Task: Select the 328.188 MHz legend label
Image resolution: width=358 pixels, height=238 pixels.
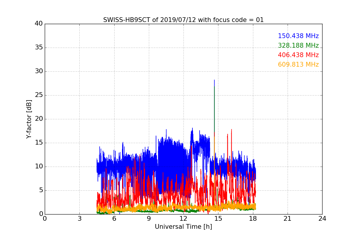Action: (298, 46)
